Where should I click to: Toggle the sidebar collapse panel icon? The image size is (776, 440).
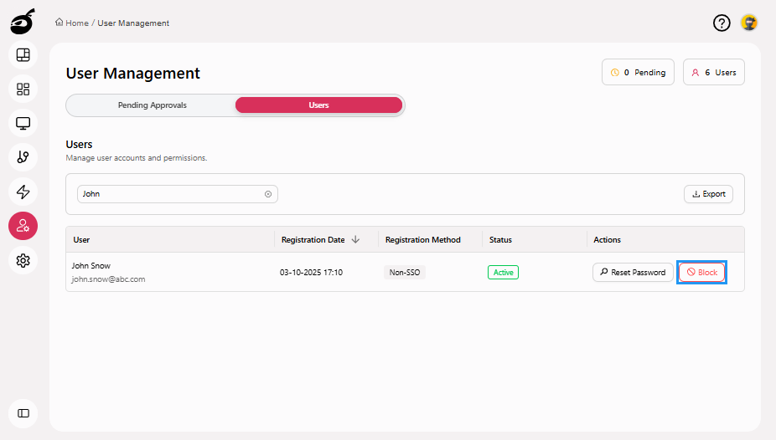coord(23,413)
